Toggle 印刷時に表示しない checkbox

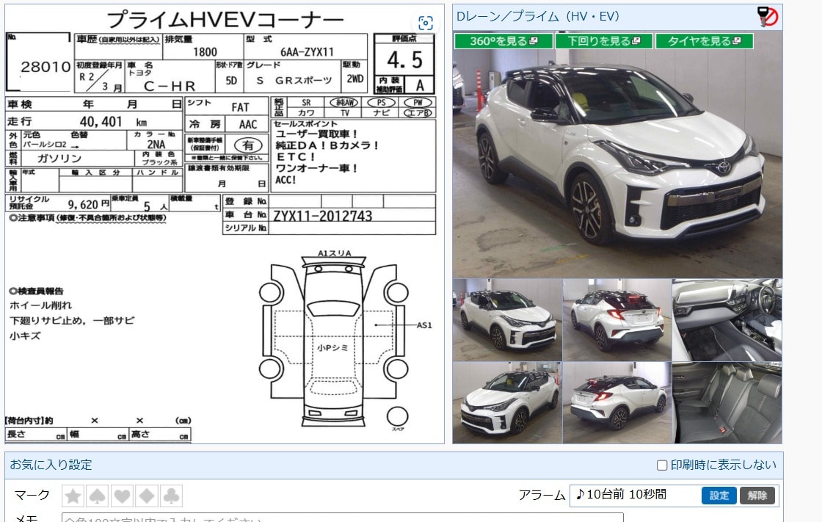click(662, 465)
